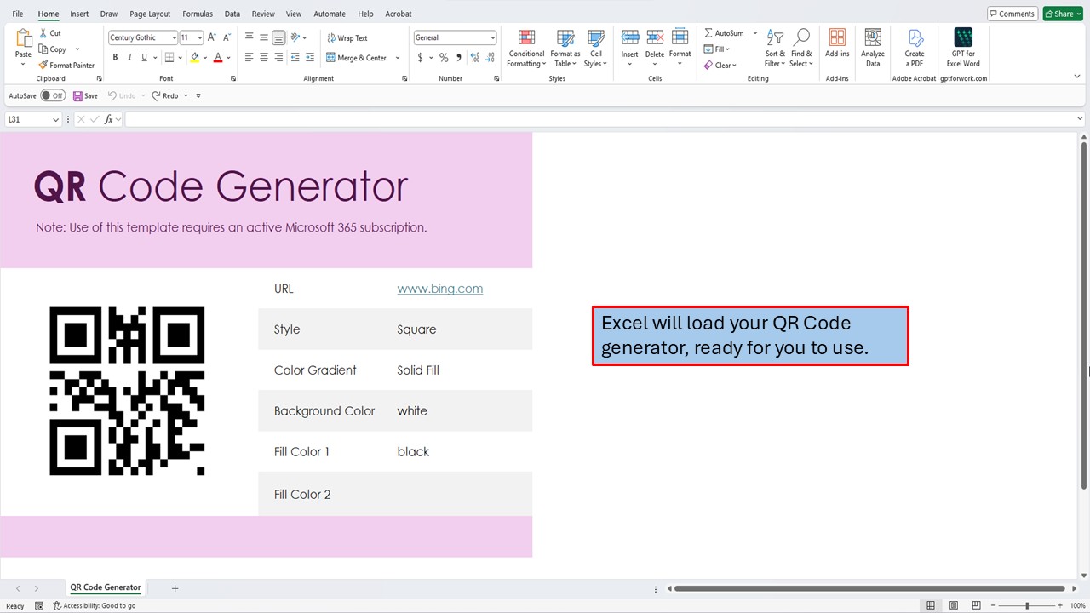
Task: Expand the Fill Color dropdown arrow
Action: (204, 57)
